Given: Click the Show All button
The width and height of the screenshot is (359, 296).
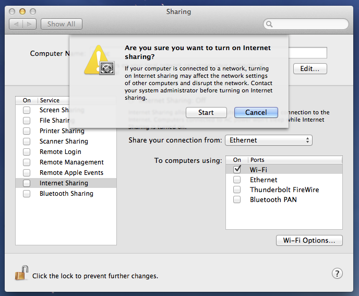Looking at the screenshot, I should (62, 24).
